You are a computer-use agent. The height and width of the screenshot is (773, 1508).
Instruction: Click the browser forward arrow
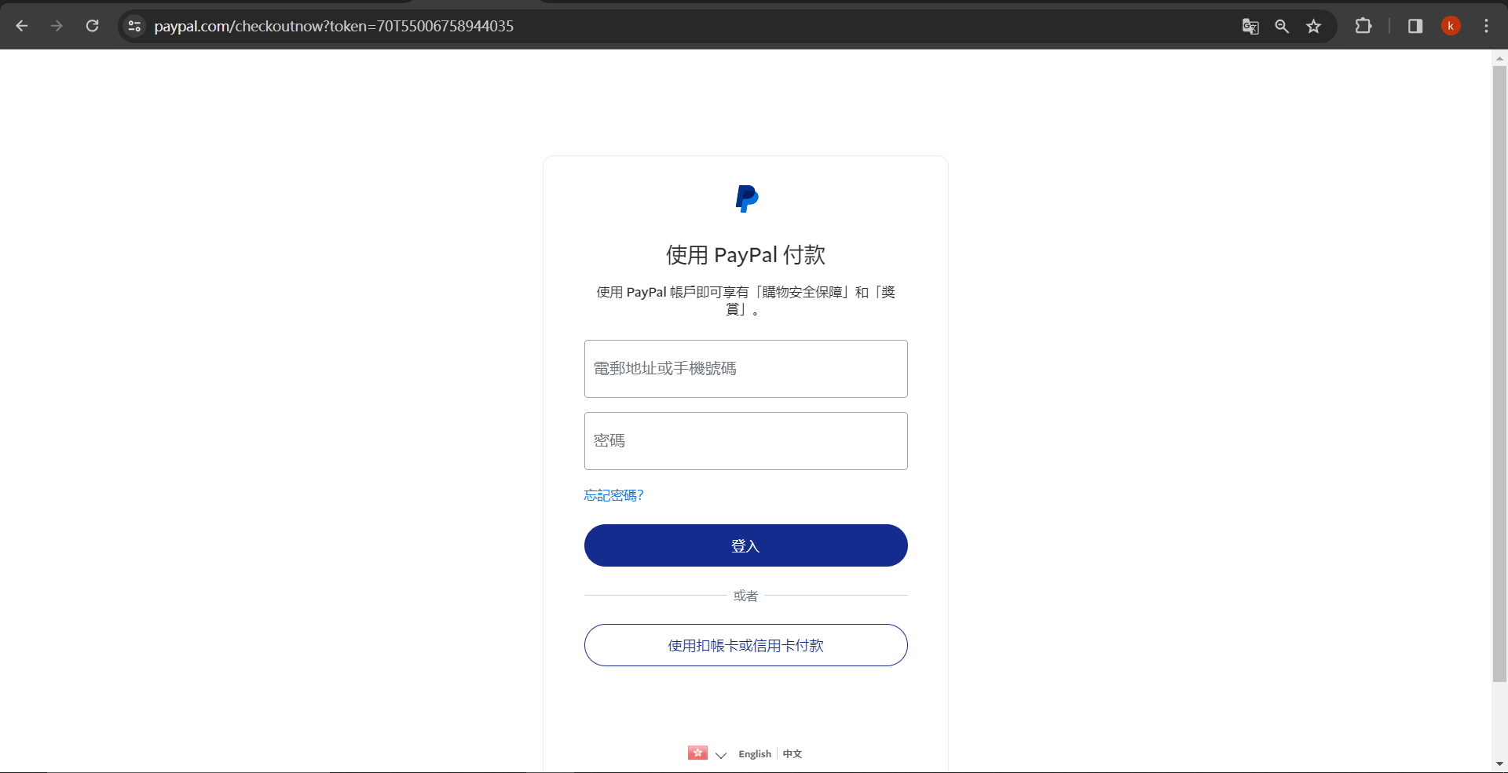point(57,26)
